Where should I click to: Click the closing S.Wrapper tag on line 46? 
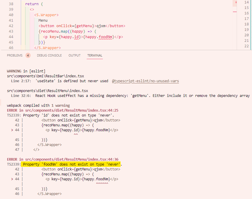coord(47,48)
